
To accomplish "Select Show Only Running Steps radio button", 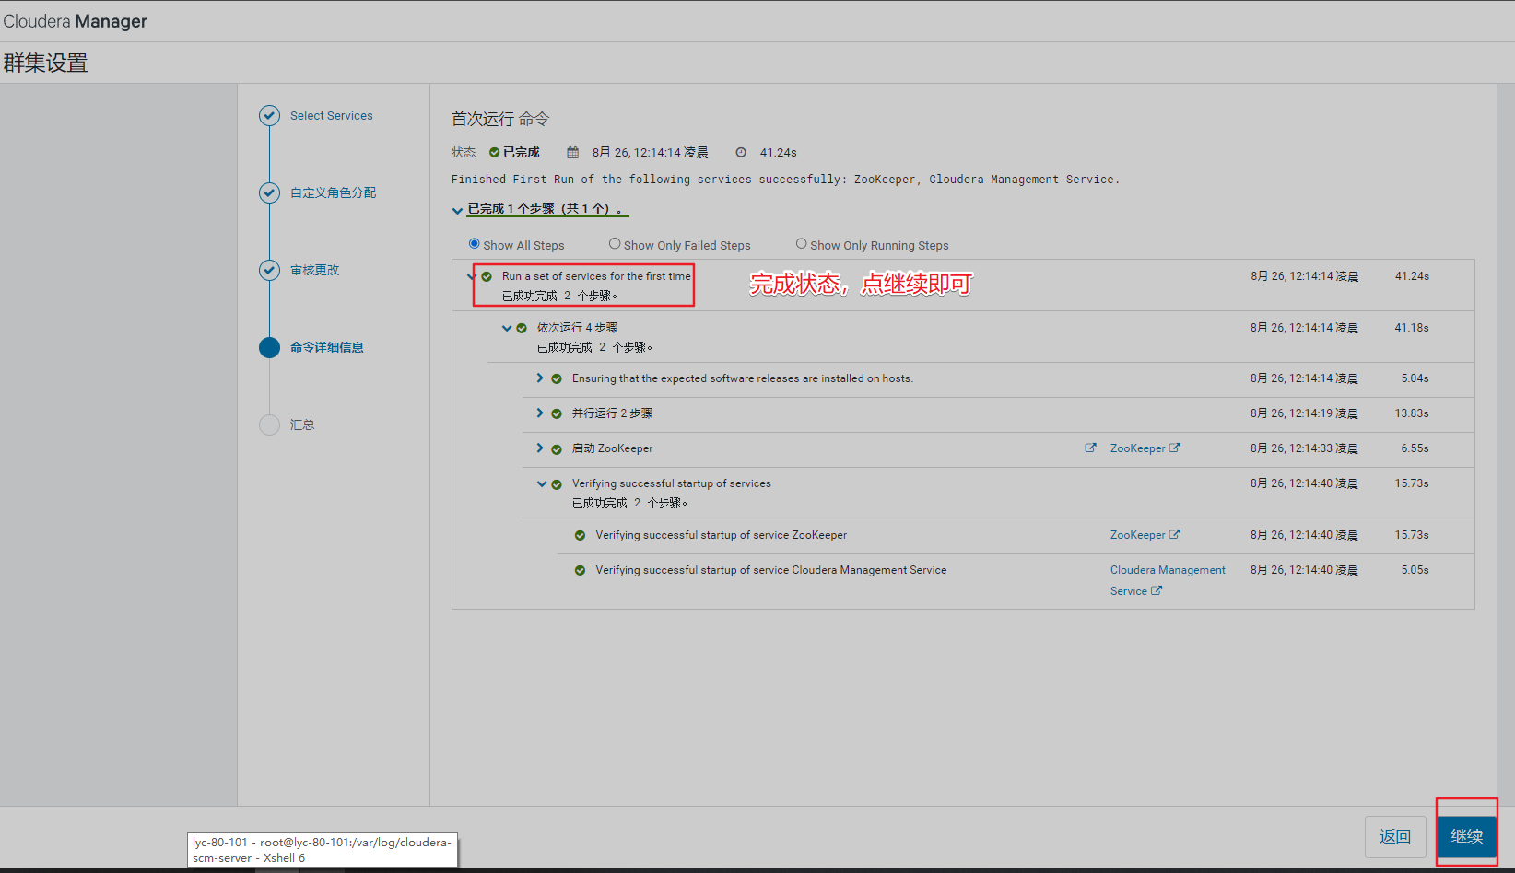I will pos(801,244).
